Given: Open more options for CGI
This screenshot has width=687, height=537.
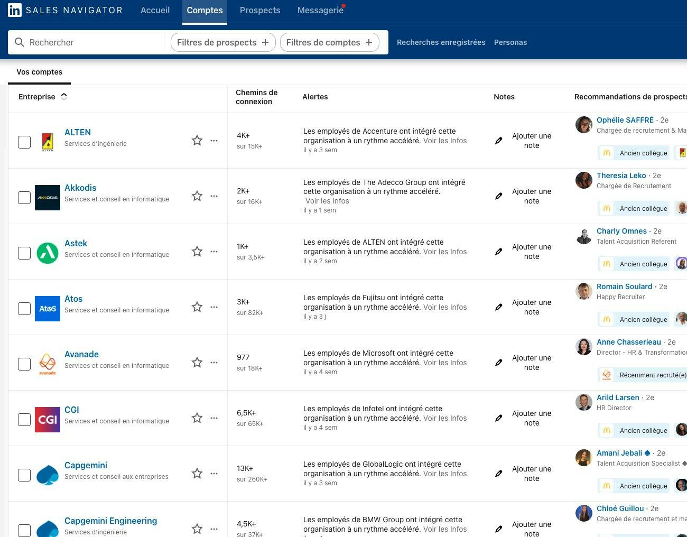Looking at the screenshot, I should (x=214, y=418).
